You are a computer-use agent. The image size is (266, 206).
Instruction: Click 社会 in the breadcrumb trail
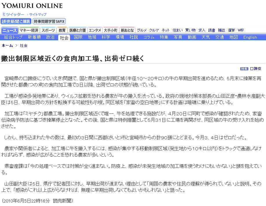tap(24, 46)
